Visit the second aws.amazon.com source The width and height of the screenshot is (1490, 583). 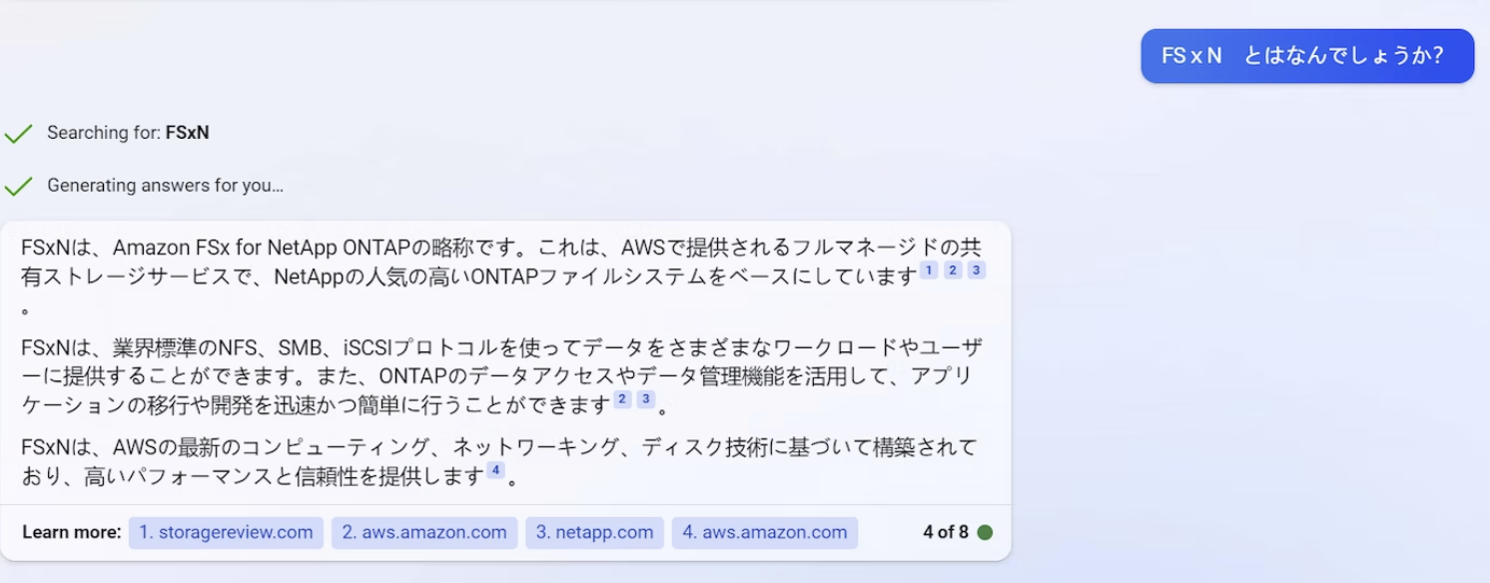[x=765, y=532]
